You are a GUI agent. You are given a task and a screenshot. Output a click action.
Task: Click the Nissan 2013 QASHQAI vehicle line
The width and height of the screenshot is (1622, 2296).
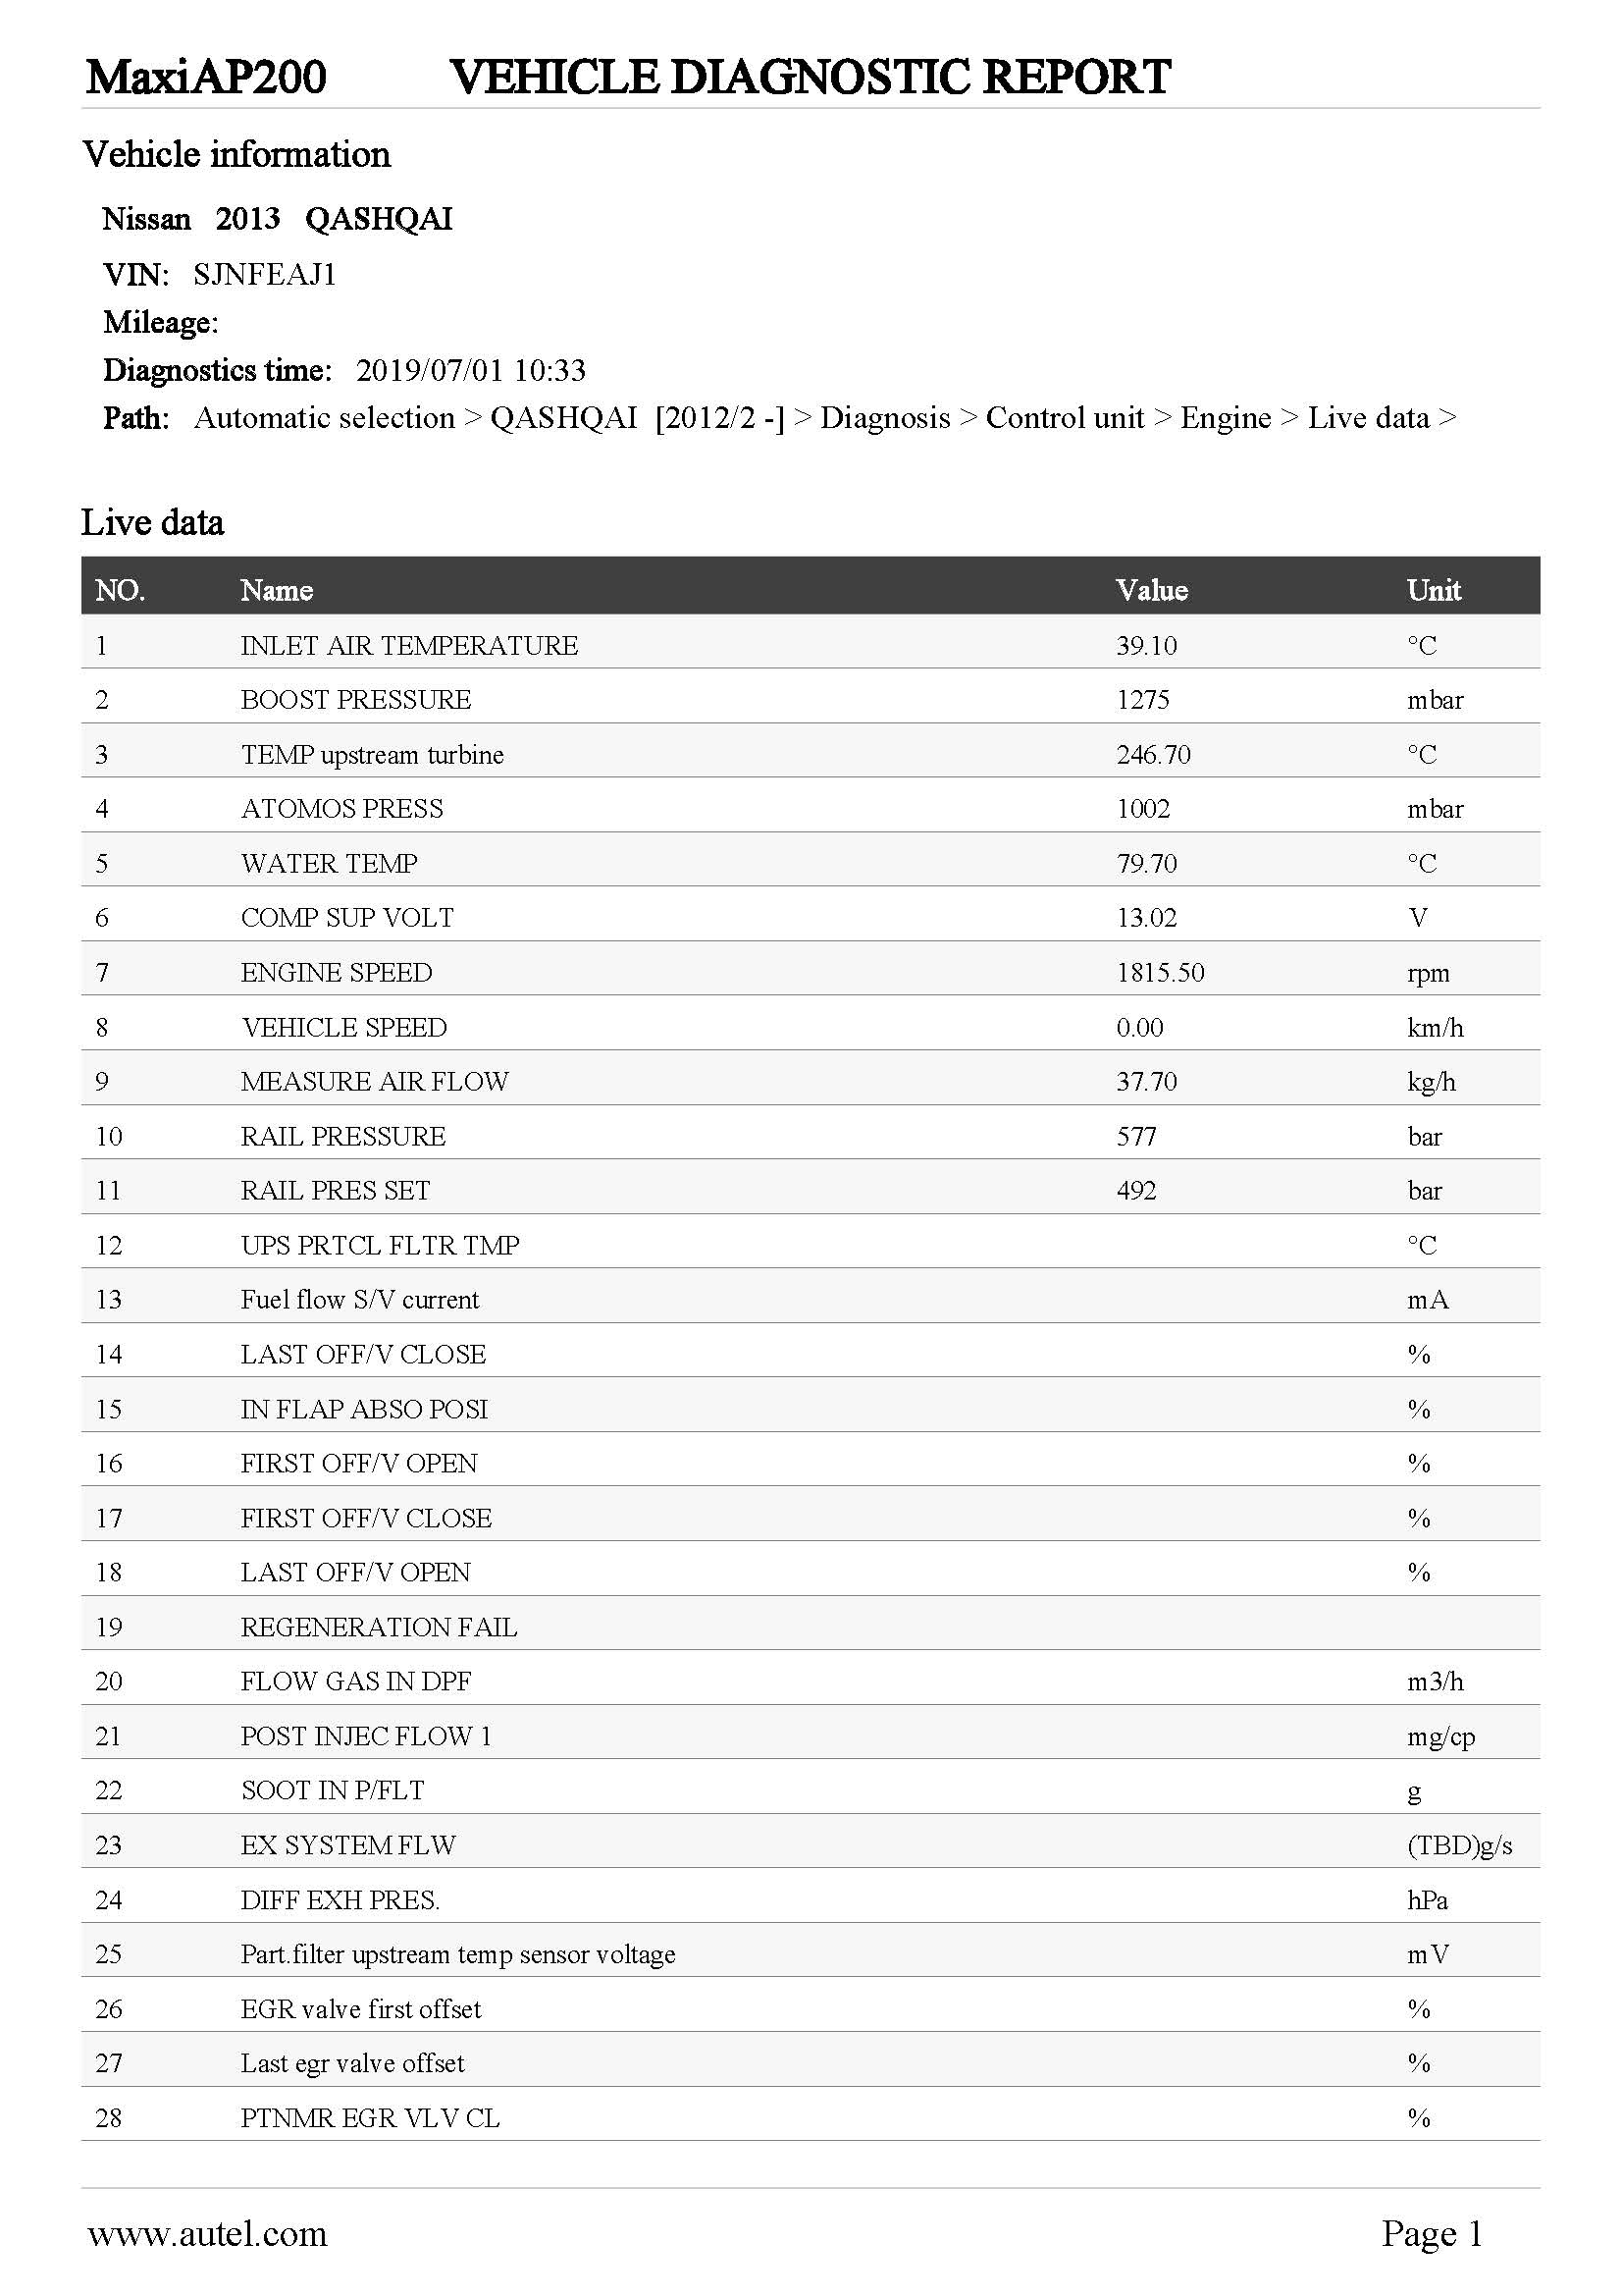tap(278, 219)
